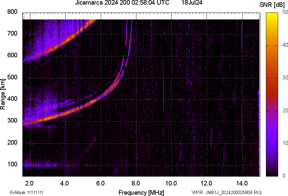Click the colorbar value '20'

click(x=285, y=110)
